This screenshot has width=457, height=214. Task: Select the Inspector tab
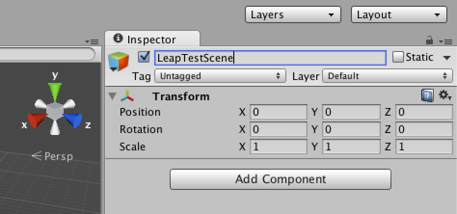click(x=152, y=39)
